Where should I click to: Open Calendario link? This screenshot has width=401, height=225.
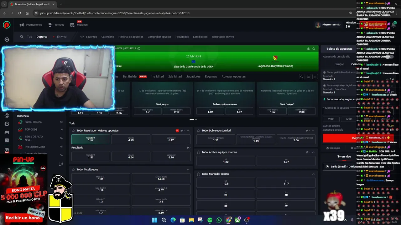coord(107,37)
